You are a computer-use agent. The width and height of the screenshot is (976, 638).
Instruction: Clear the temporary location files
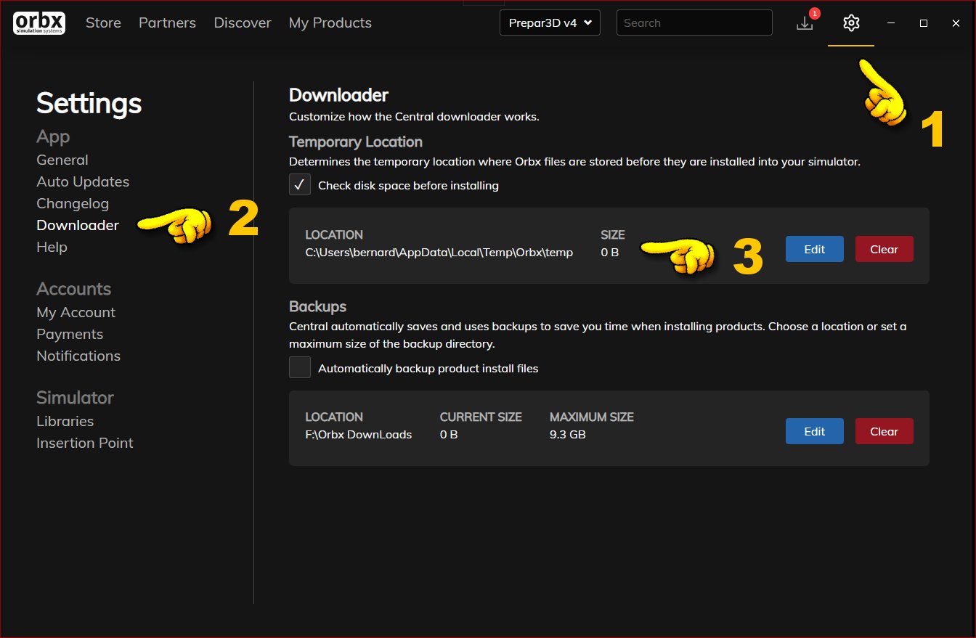click(x=884, y=249)
